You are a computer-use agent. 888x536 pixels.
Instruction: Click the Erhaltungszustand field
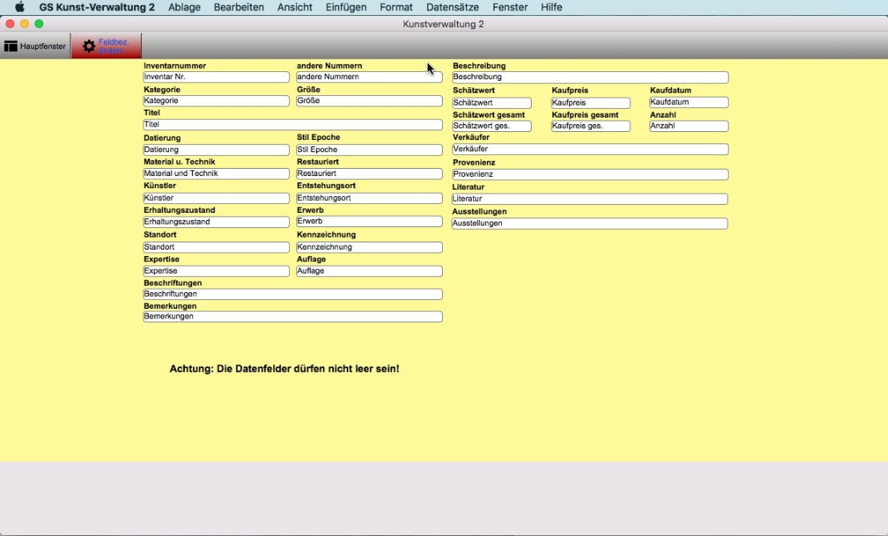(x=215, y=222)
